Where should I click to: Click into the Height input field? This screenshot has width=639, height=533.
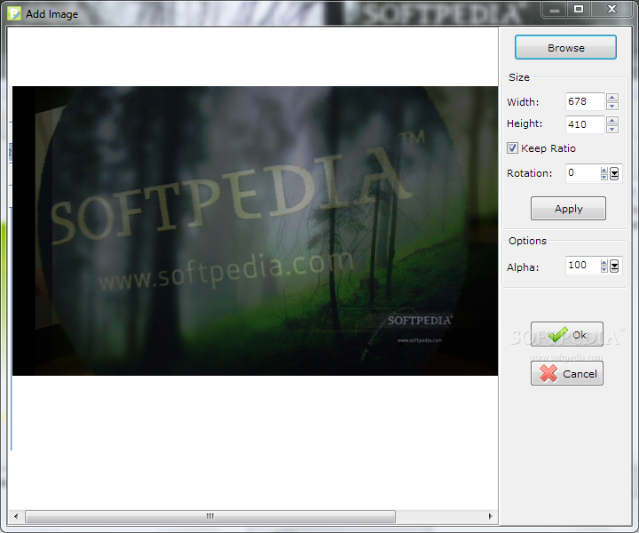click(x=585, y=124)
